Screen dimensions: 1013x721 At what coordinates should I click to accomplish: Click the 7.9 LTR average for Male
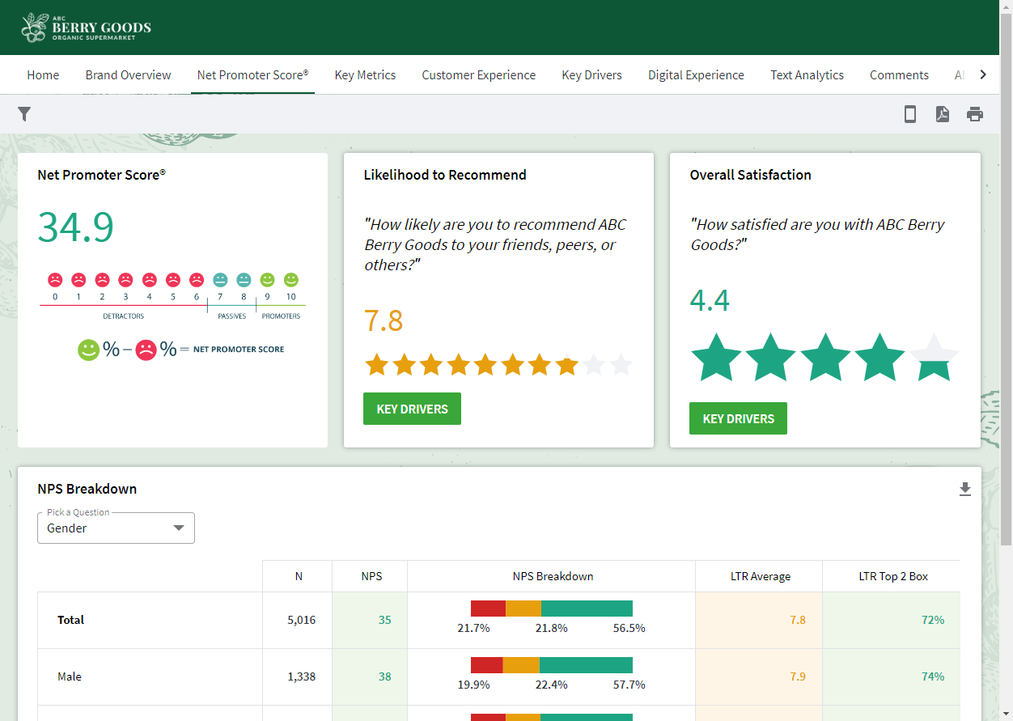pos(798,676)
